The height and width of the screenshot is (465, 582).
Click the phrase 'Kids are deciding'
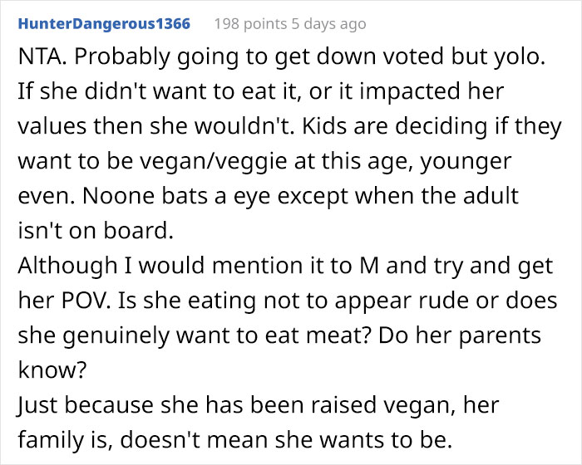pyautogui.click(x=394, y=126)
